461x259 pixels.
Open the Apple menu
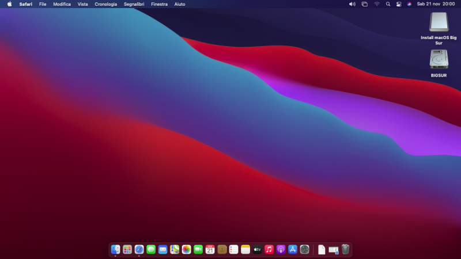point(9,4)
